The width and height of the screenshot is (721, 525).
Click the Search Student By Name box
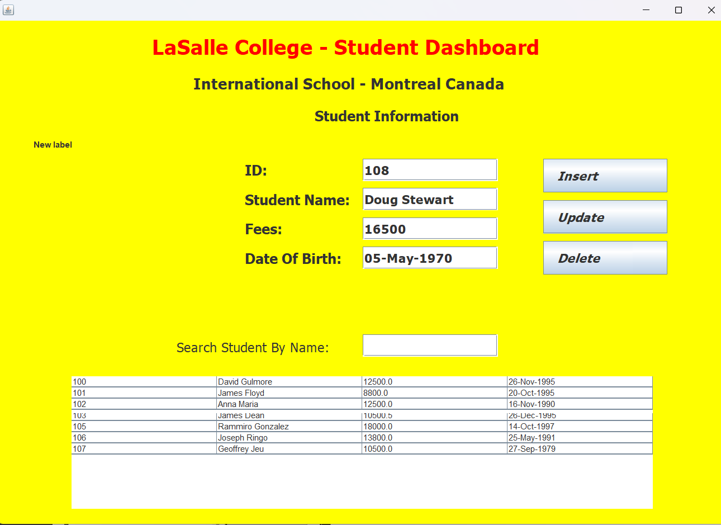point(430,345)
